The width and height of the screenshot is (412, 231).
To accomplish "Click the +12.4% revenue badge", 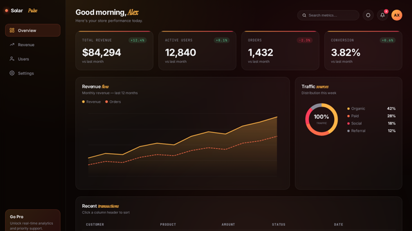I will 137,40.
